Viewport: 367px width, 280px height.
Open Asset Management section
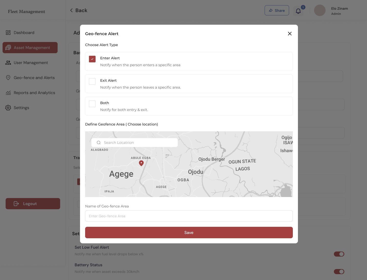(30, 48)
